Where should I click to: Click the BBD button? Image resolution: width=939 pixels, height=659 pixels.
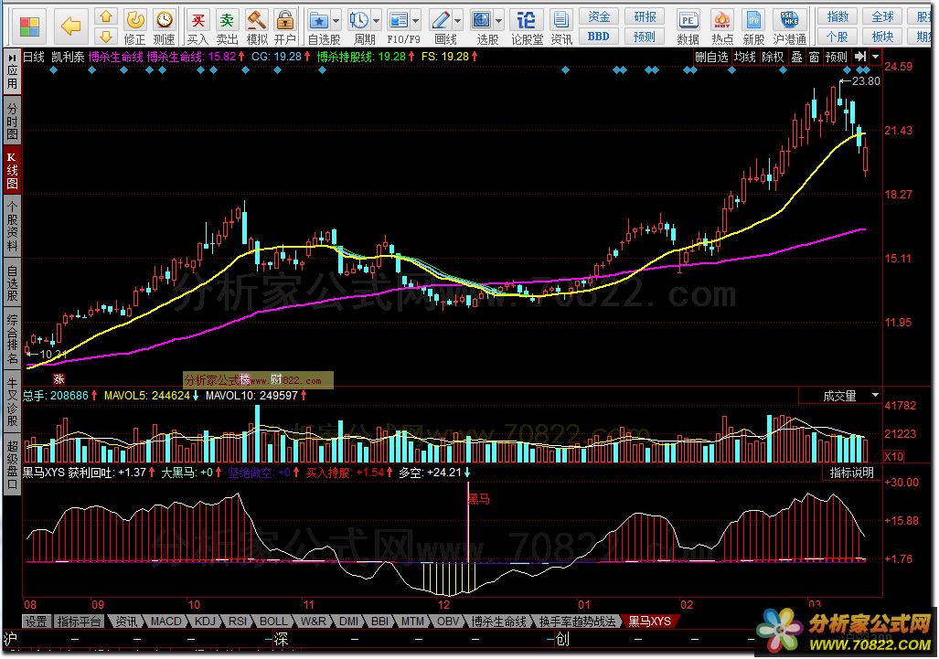[598, 37]
